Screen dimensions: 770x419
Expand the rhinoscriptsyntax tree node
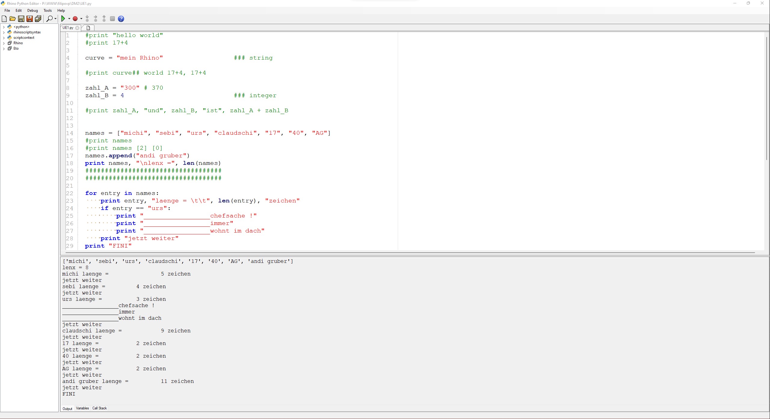[4, 32]
